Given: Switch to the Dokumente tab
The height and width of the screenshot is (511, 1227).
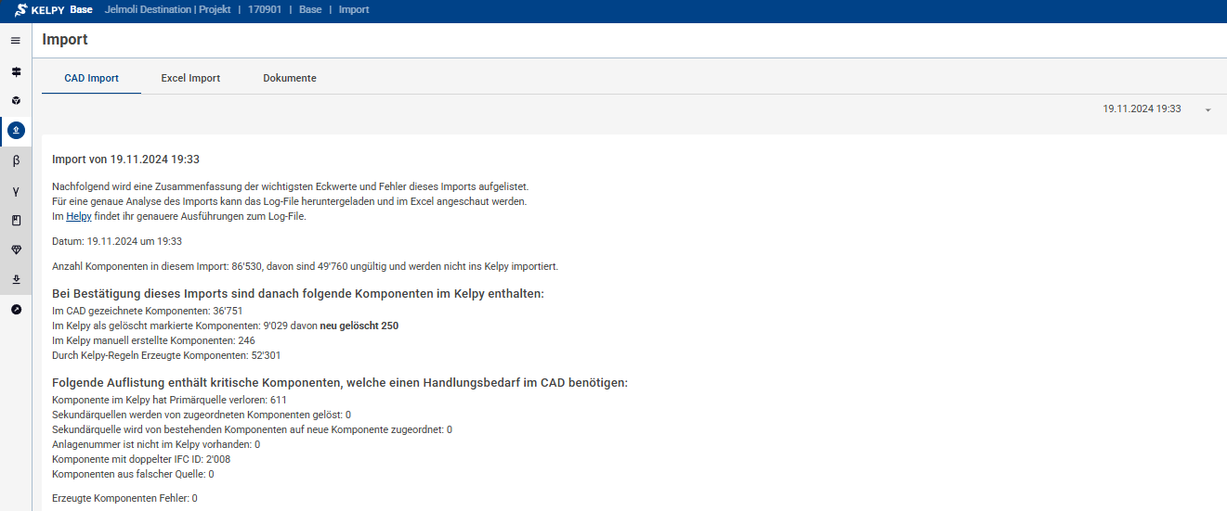Looking at the screenshot, I should (290, 78).
